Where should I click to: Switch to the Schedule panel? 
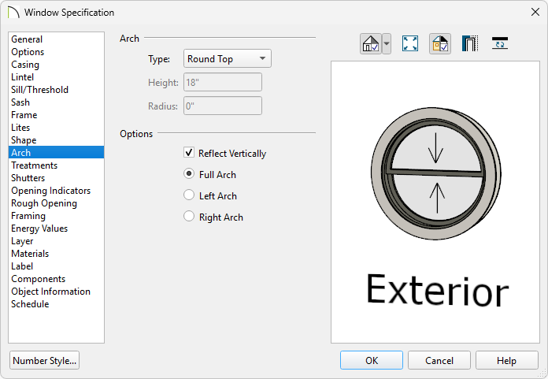click(x=56, y=303)
